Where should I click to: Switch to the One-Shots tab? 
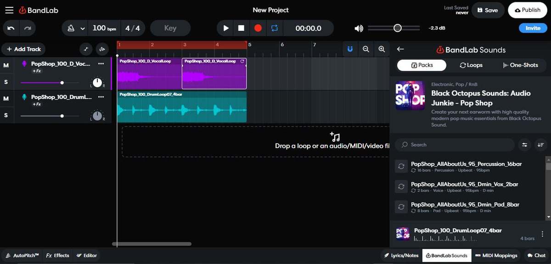[x=521, y=65]
